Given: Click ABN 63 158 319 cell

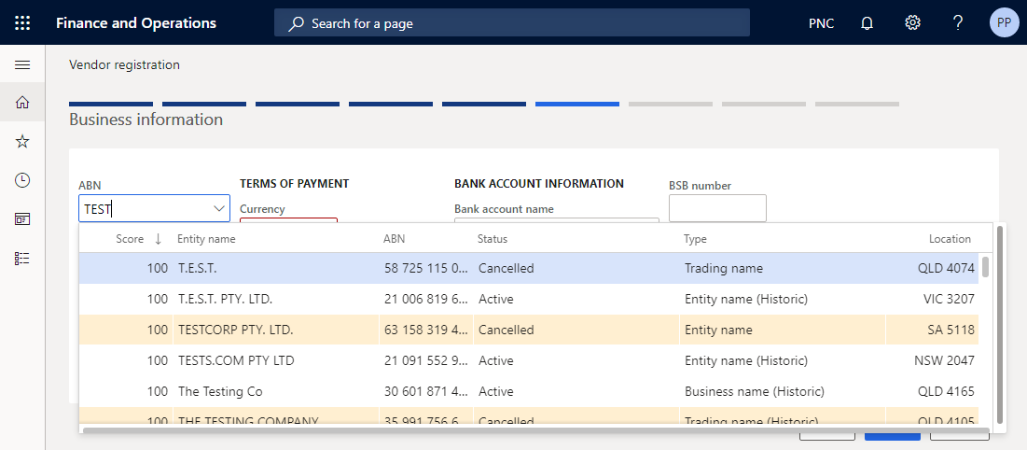Looking at the screenshot, I should 426,330.
